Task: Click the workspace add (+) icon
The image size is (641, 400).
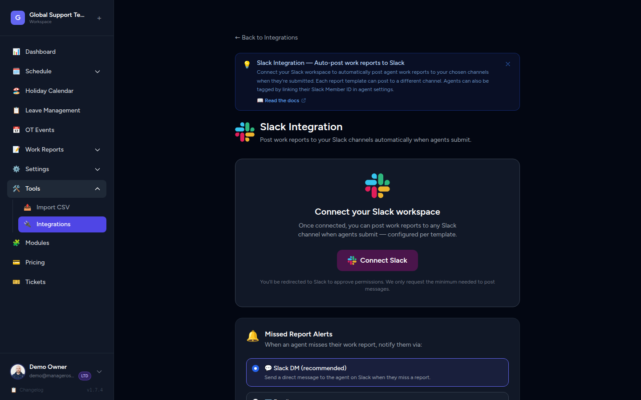Action: (x=99, y=18)
